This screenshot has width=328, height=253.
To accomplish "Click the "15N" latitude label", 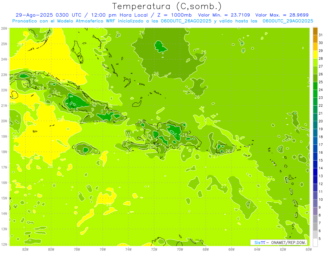I will point(4,198).
